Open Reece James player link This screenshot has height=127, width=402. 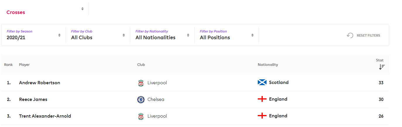[x=33, y=99]
